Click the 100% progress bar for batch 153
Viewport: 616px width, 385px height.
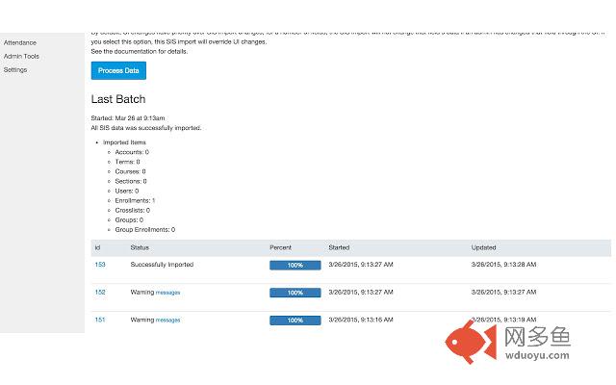[x=295, y=265]
